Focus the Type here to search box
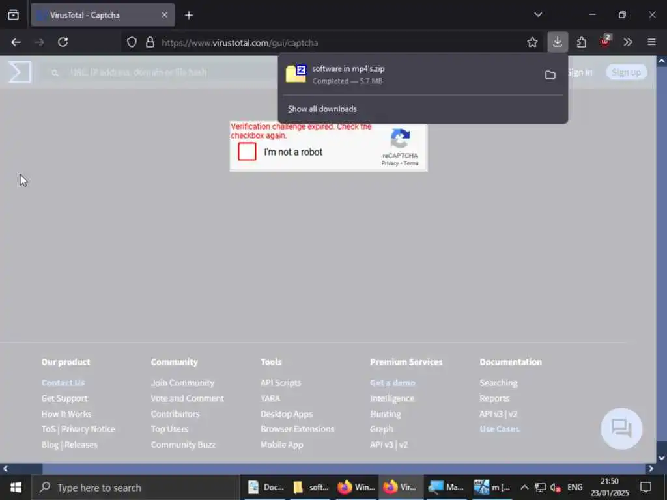Viewport: 667px width, 500px height. pos(136,487)
